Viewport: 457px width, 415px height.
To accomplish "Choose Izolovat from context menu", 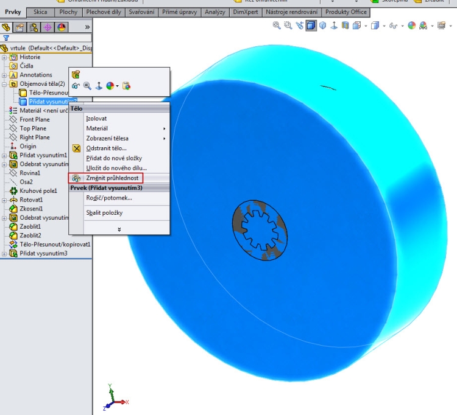I will pos(119,119).
